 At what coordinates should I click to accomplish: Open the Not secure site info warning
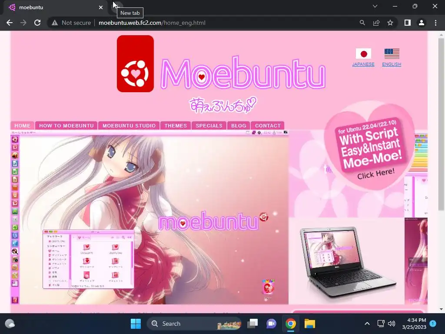coord(71,23)
